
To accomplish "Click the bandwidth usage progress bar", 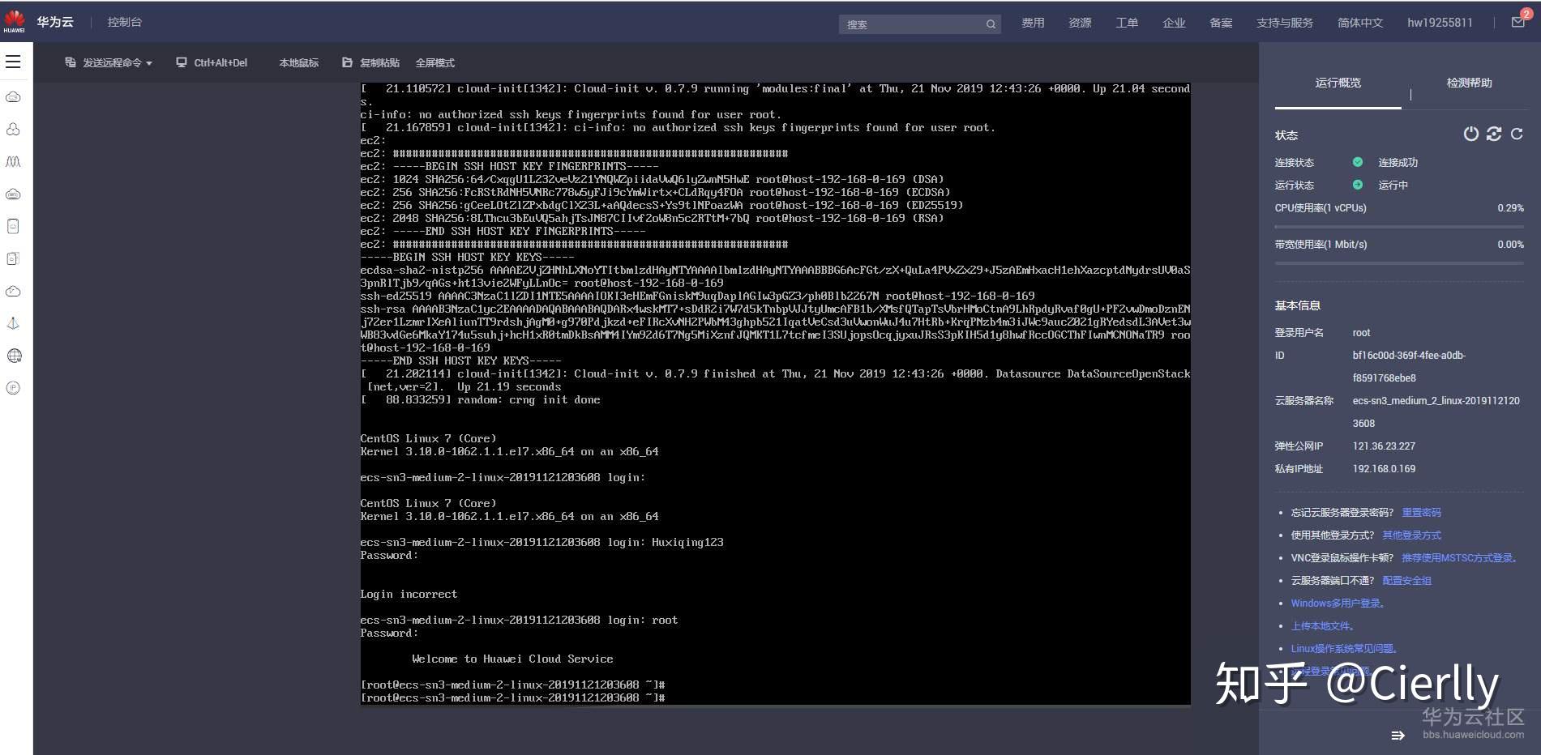I will click(1399, 262).
